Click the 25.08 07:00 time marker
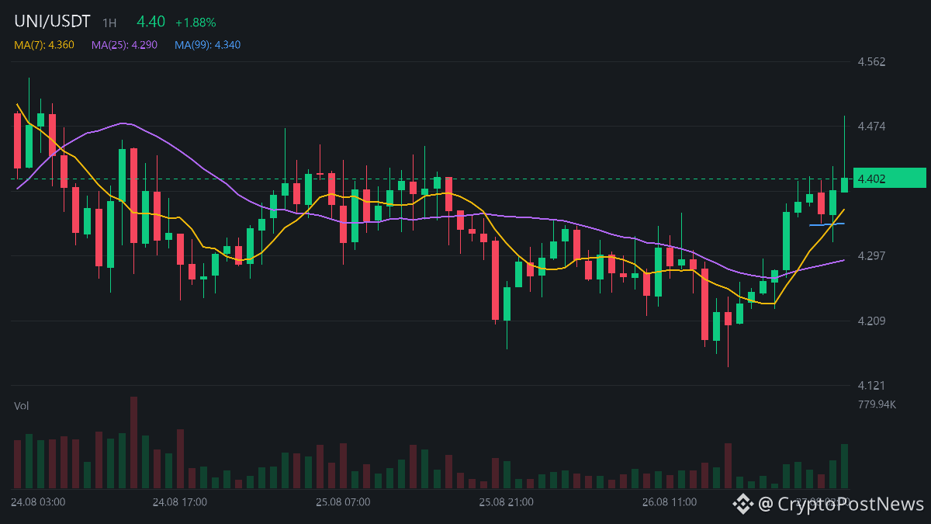 click(x=343, y=502)
